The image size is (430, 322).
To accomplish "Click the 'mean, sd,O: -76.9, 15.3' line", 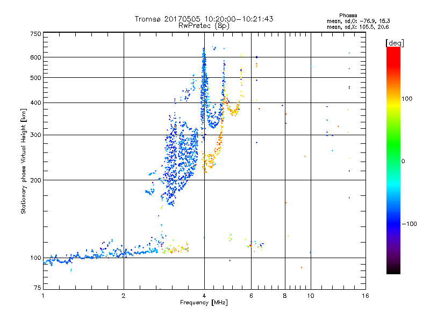I will (x=358, y=21).
